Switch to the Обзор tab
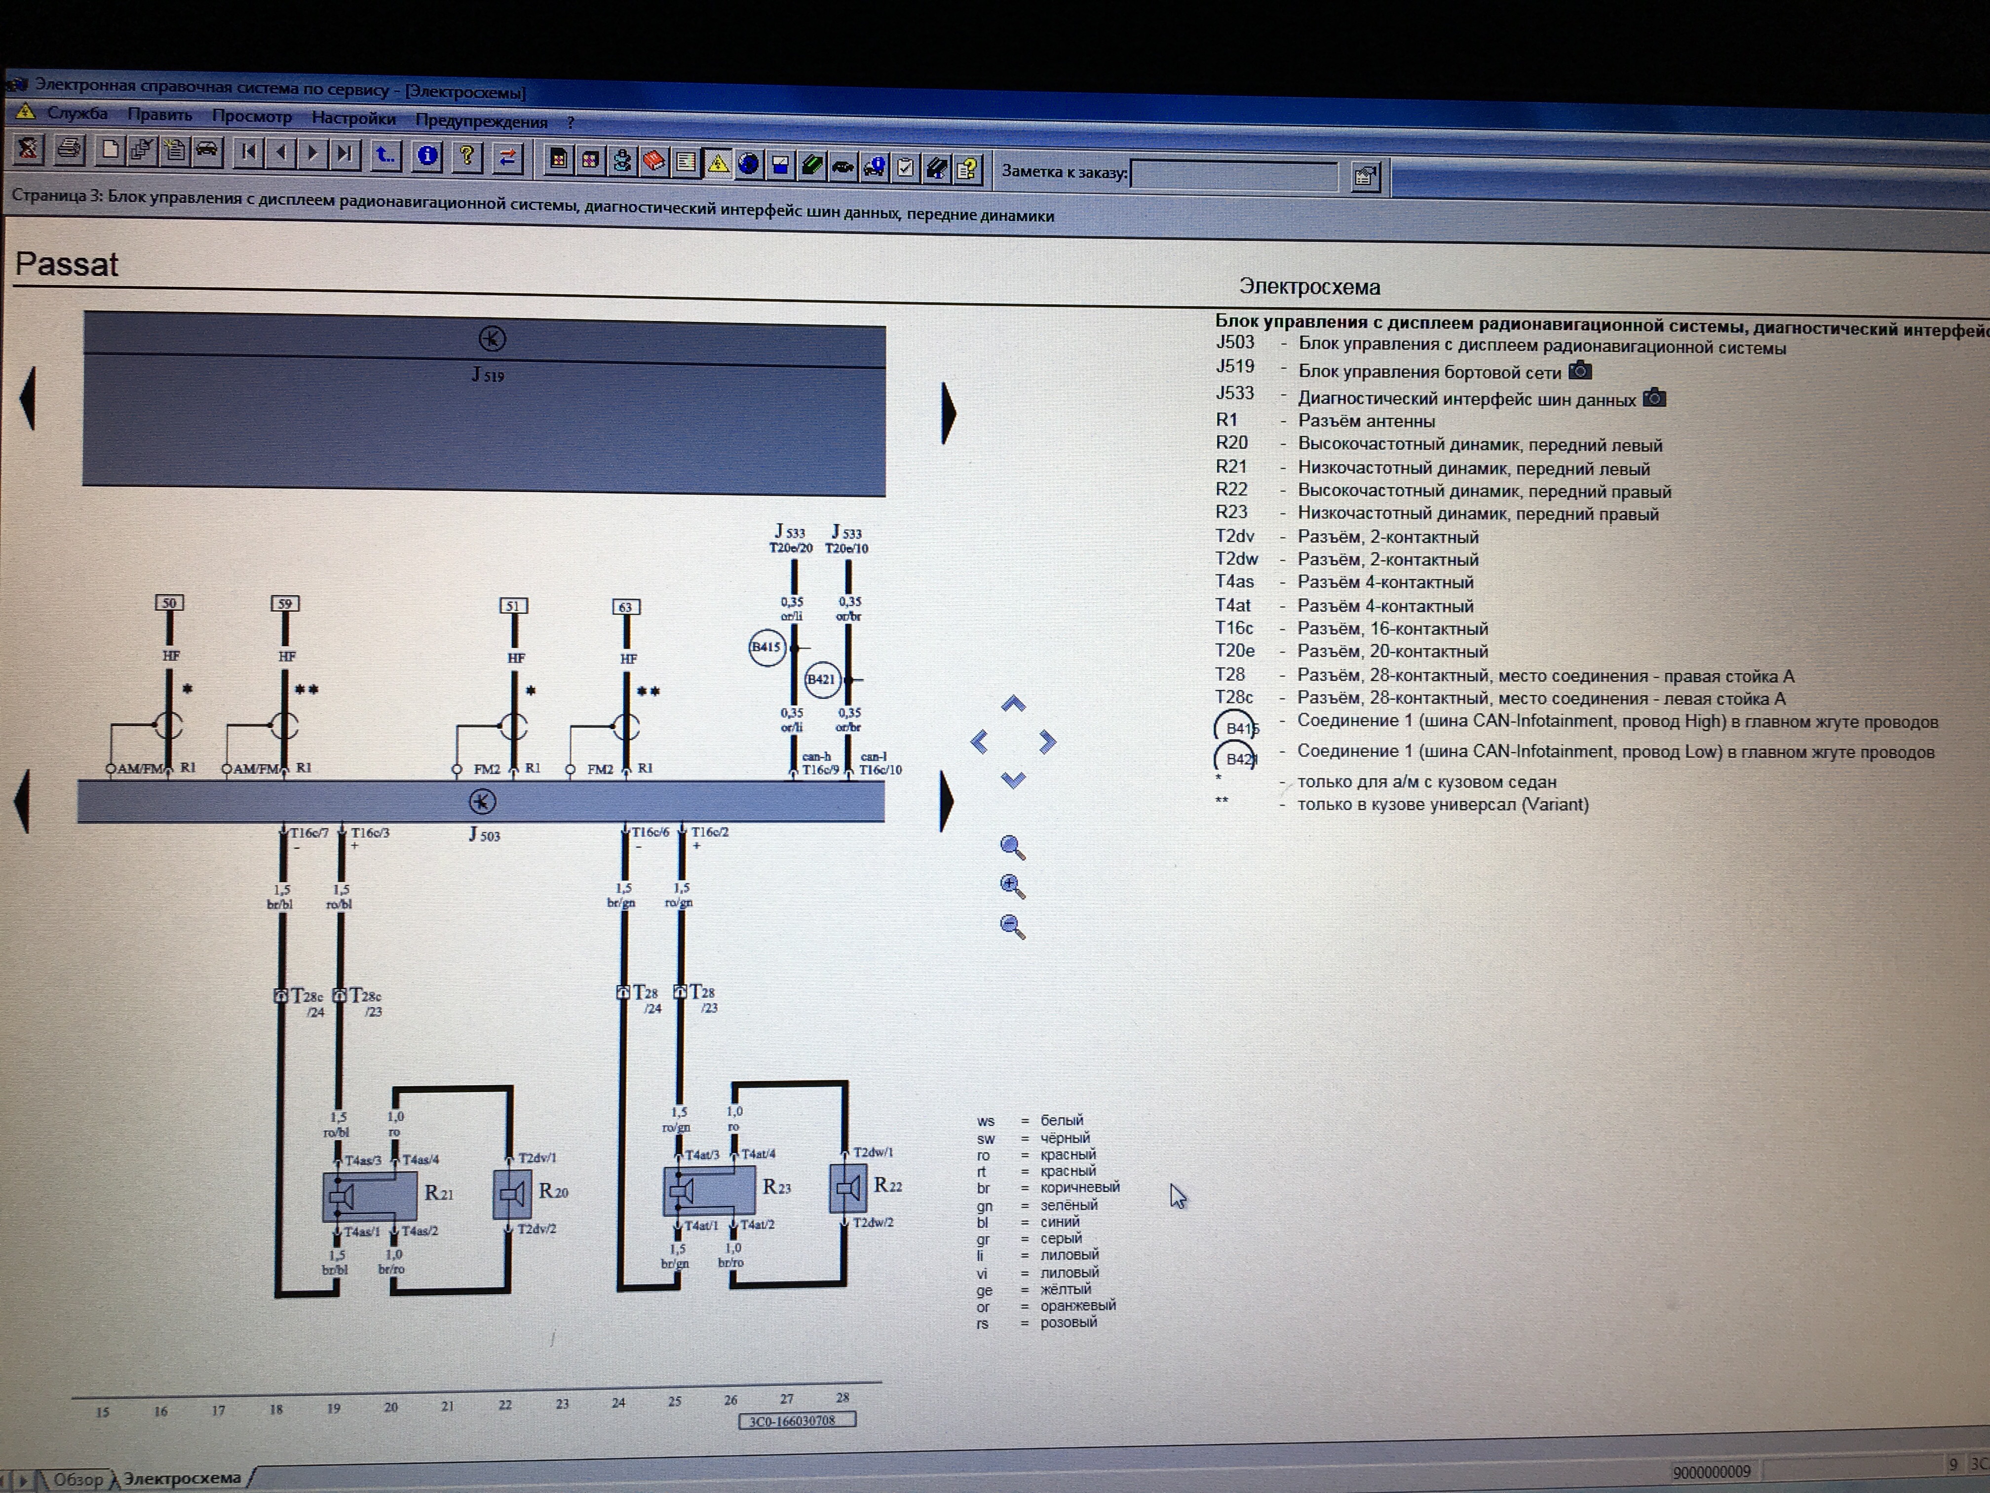The width and height of the screenshot is (1990, 1493). (77, 1480)
